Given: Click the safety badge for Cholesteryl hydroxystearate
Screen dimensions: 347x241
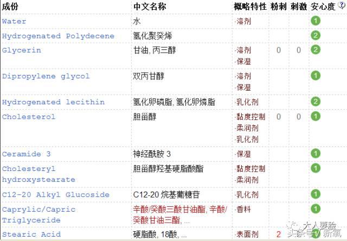Looking at the screenshot, I should [x=316, y=168].
